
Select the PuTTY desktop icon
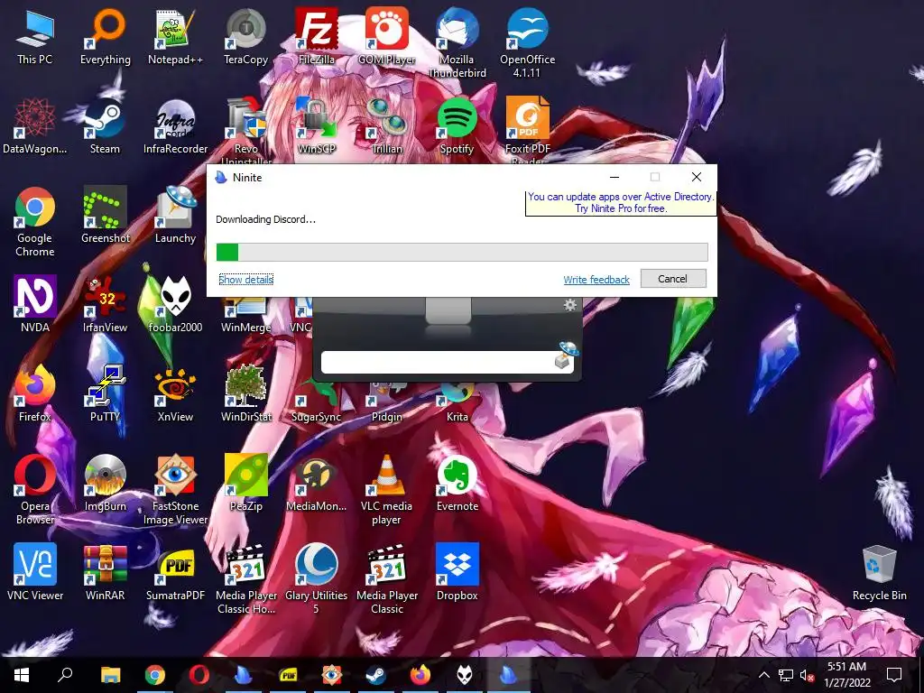[105, 394]
